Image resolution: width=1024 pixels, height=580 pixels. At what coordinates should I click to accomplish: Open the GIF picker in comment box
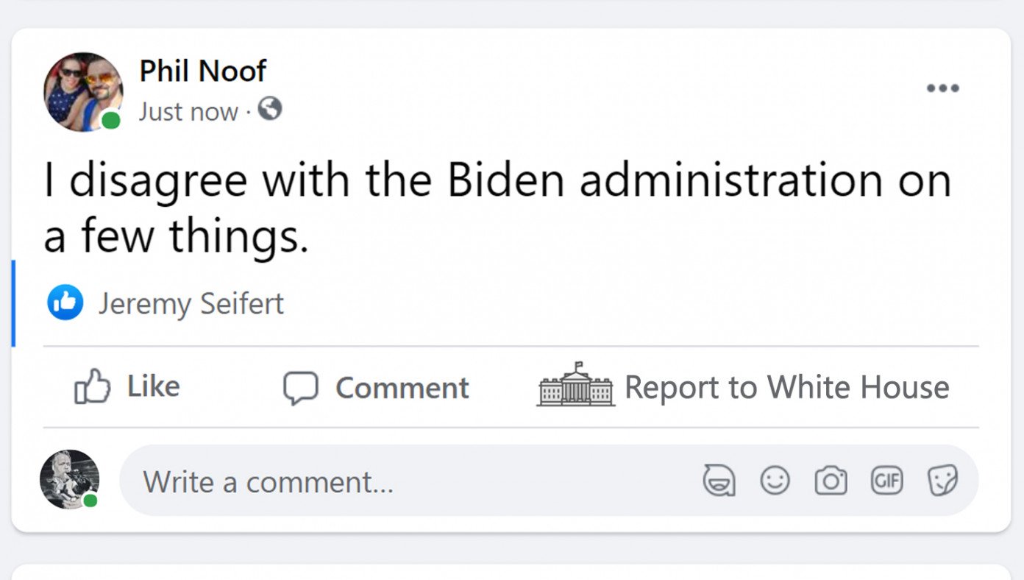coord(886,481)
